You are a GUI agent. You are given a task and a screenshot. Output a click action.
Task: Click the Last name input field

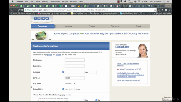point(75,66)
